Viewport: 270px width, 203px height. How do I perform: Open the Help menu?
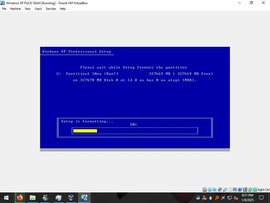62,9
